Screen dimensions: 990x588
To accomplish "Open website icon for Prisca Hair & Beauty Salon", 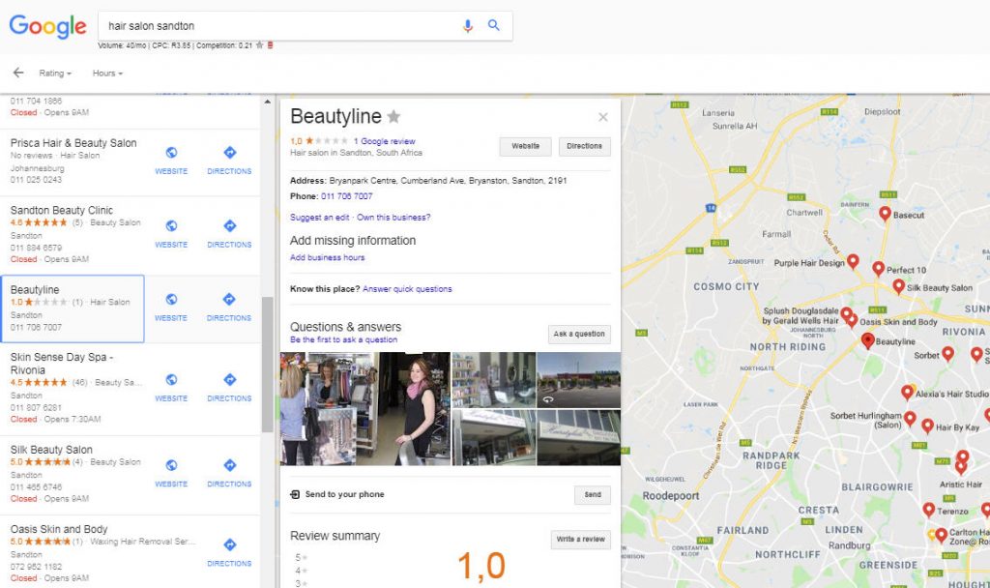I will [x=171, y=152].
